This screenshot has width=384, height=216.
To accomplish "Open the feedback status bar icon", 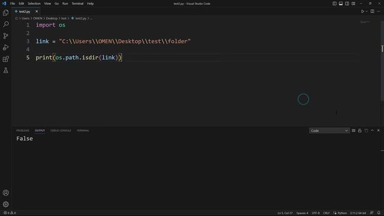I will (371, 213).
